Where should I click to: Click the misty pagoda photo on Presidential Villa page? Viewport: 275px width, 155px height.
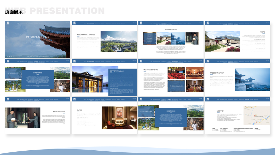coord(253,80)
